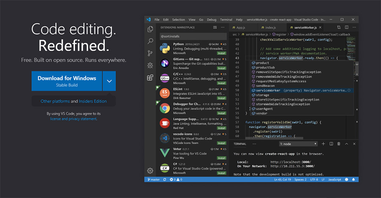The height and width of the screenshot is (198, 381).
Task: Click the Python extension icon
Action: pos(165,48)
